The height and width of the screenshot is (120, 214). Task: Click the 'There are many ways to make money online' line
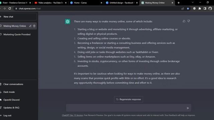click(113, 21)
